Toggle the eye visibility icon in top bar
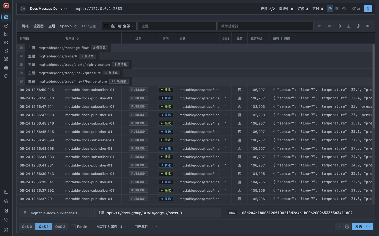The image size is (379, 236). coord(344,9)
